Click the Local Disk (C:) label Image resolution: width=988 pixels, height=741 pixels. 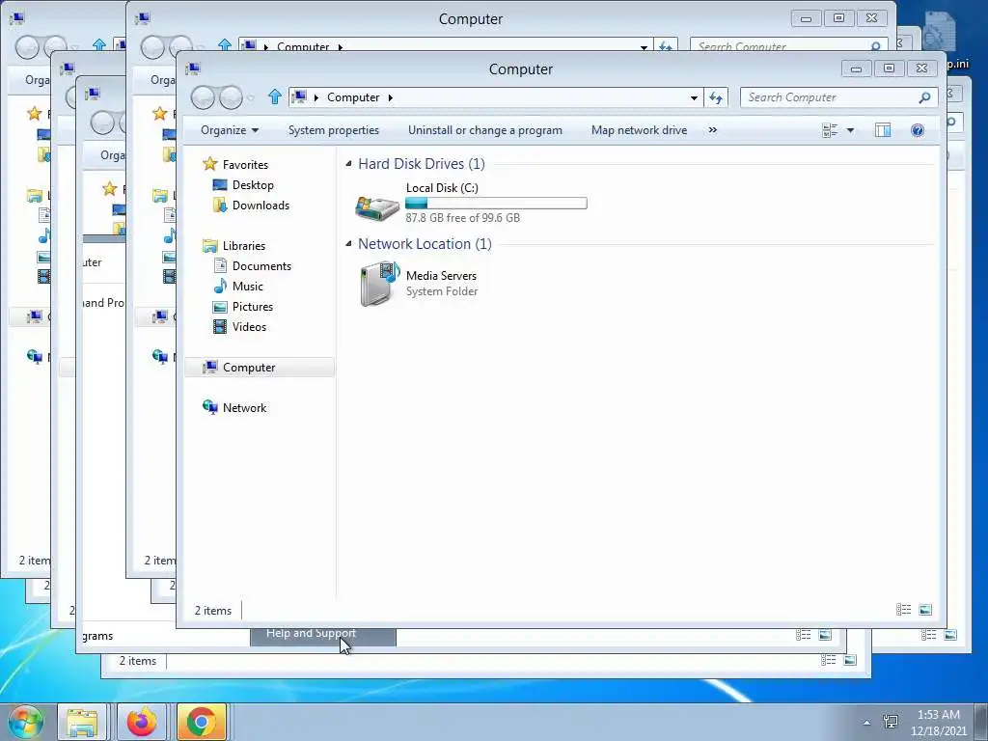442,188
